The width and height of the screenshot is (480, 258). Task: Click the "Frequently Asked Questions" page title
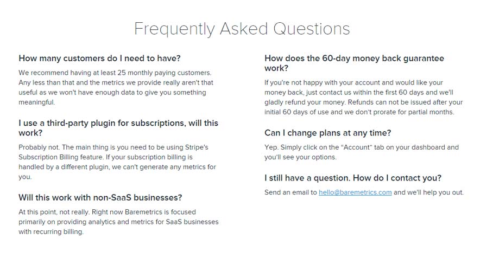(x=242, y=28)
